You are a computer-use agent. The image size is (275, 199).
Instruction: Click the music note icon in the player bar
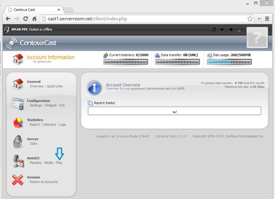(214, 30)
